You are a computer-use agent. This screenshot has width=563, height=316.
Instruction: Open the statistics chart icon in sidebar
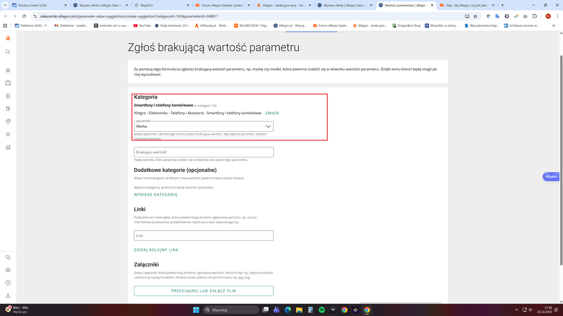[8, 147]
